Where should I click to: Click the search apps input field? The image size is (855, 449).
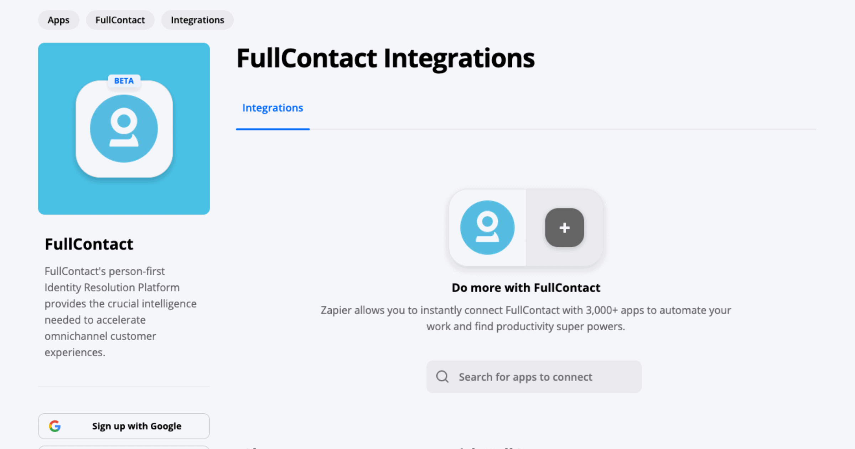coord(534,377)
